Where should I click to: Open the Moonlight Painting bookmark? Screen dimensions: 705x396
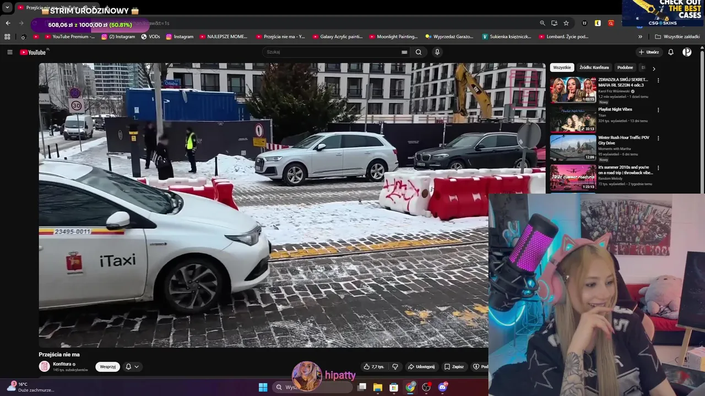pyautogui.click(x=393, y=37)
